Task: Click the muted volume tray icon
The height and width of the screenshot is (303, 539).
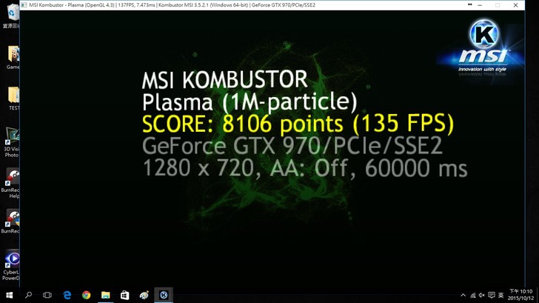Action: 482,295
